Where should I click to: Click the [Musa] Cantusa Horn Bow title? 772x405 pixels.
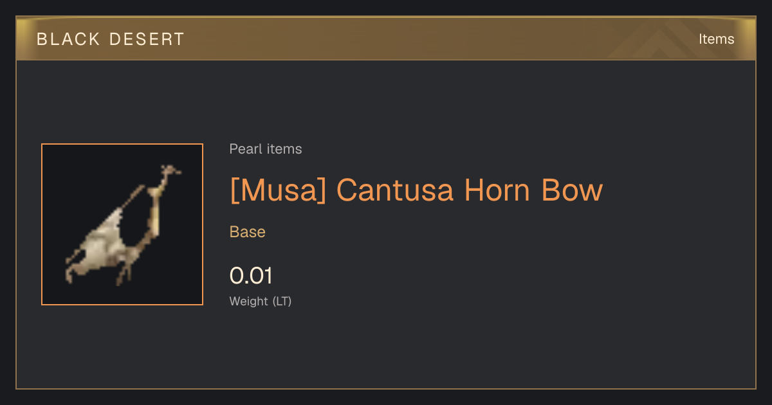pos(416,190)
